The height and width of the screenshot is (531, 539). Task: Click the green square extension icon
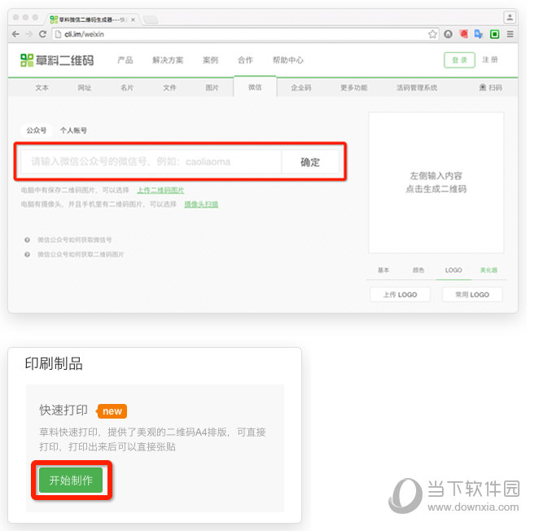[495, 34]
